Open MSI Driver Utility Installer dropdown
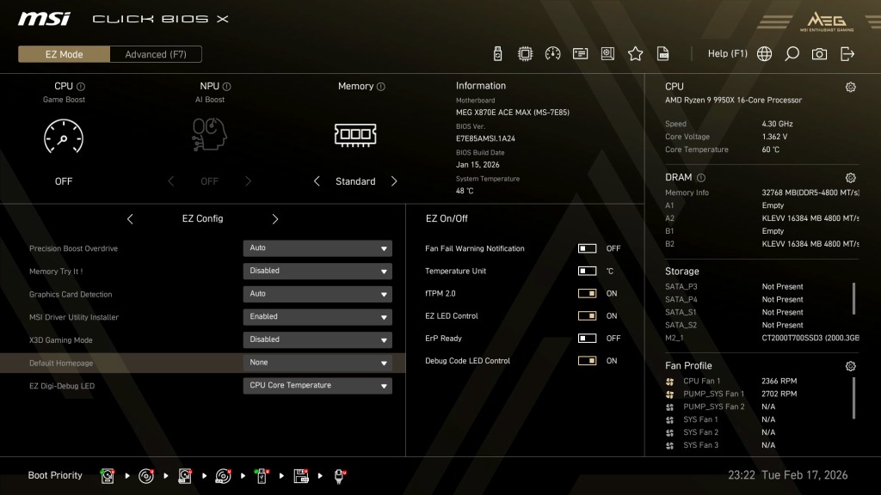The width and height of the screenshot is (881, 495). [x=317, y=317]
